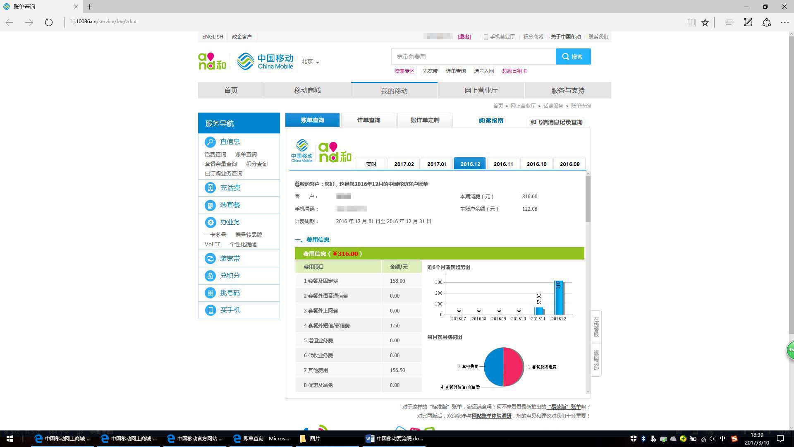Image resolution: width=794 pixels, height=447 pixels.
Task: Click the 'and 和' brand logo in header
Action: click(x=212, y=61)
